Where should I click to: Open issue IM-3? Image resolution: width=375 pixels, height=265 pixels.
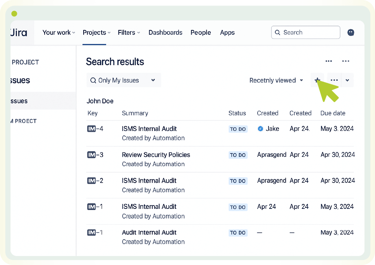point(95,155)
